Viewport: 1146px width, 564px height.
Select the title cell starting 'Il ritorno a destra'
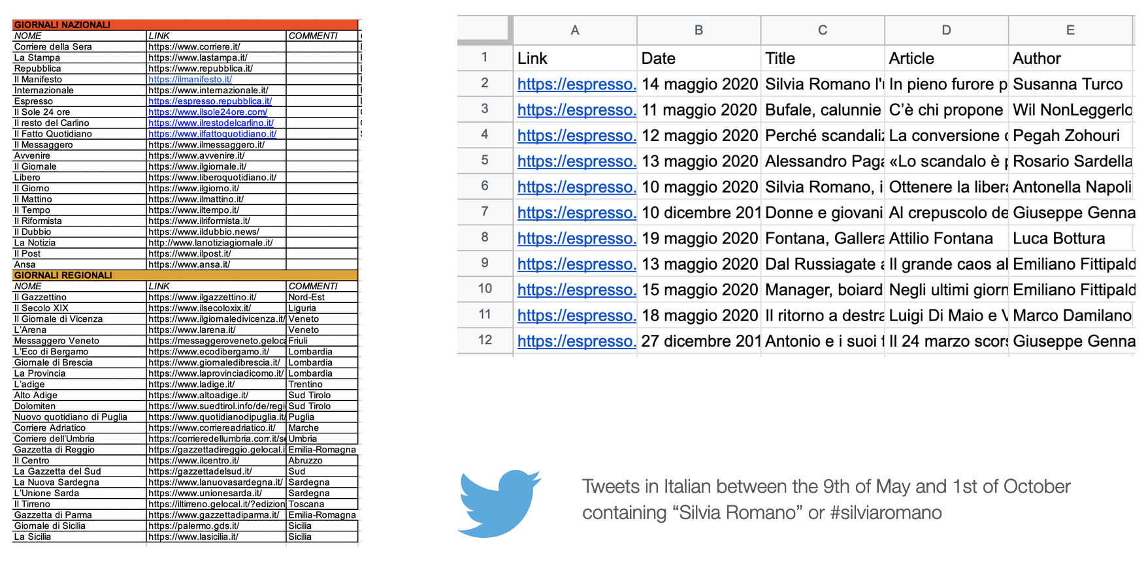pyautogui.click(x=823, y=315)
